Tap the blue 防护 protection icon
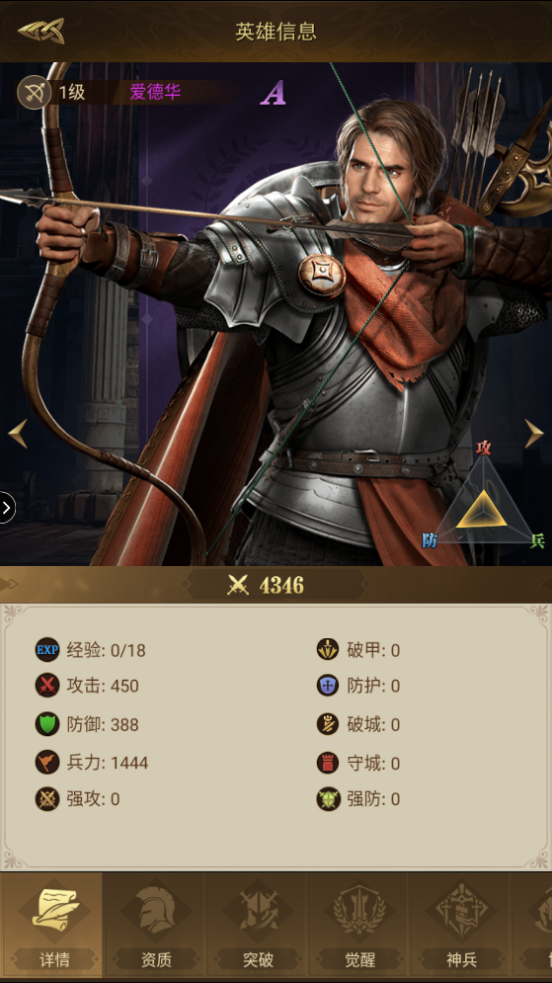552x983 pixels. pyautogui.click(x=328, y=686)
